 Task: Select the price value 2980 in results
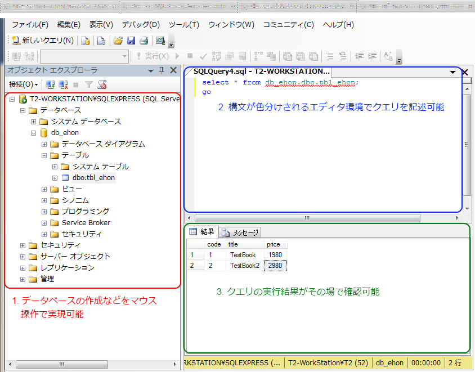[x=275, y=265]
